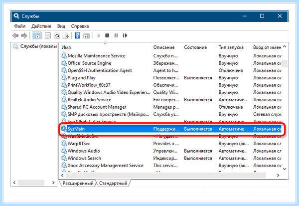This screenshot has width=299, height=206.
Task: Click the gear icon of Xbox Accessory Management Service
Action: [x=64, y=165]
